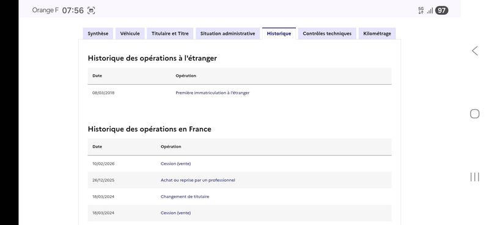The width and height of the screenshot is (489, 225).
Task: Click the Changement de titulaire entry
Action: coord(185,197)
